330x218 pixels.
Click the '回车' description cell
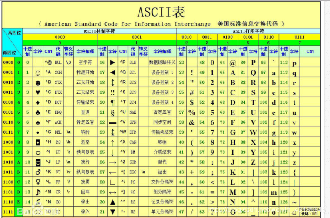[85, 192]
